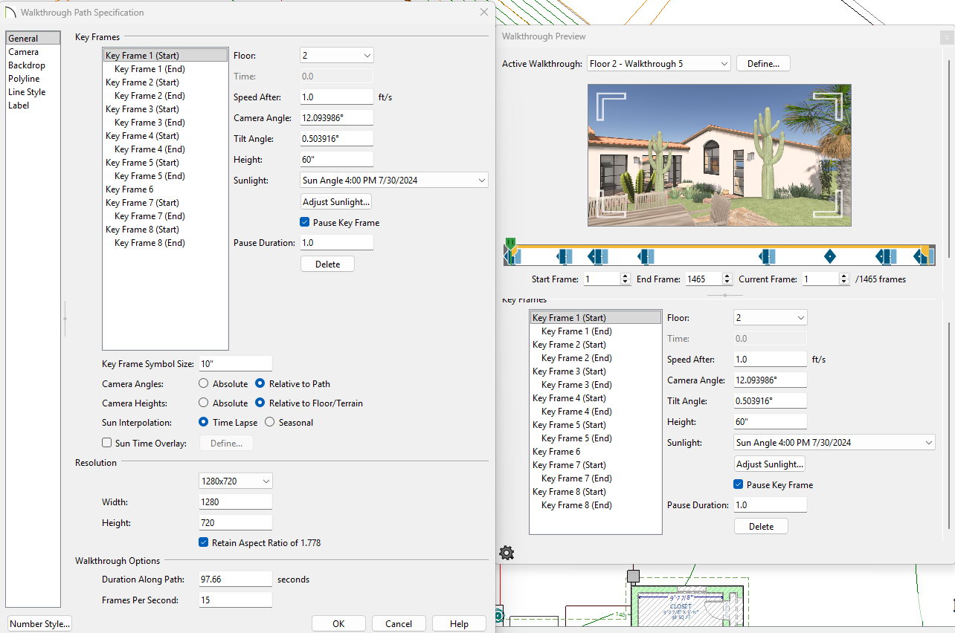Select Absolute radio for Camera Angles
The width and height of the screenshot is (955, 633).
tap(204, 384)
